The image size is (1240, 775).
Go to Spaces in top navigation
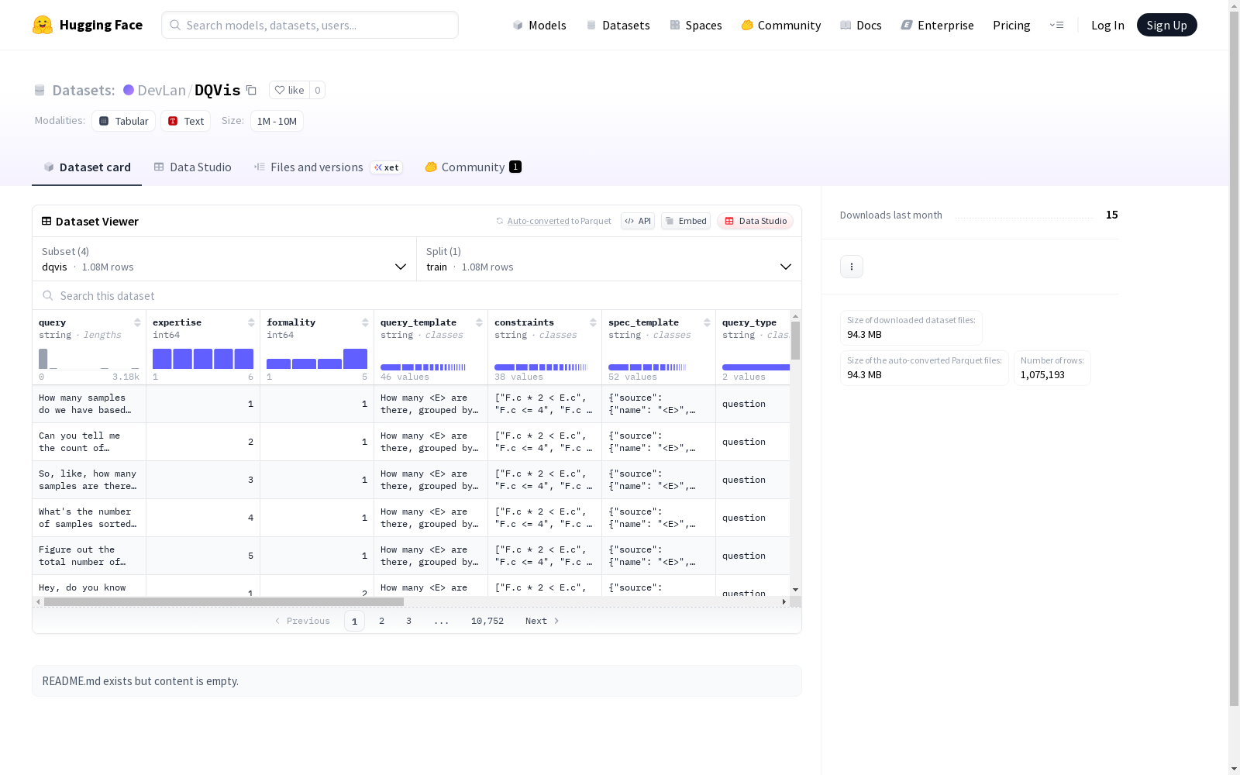tap(696, 25)
